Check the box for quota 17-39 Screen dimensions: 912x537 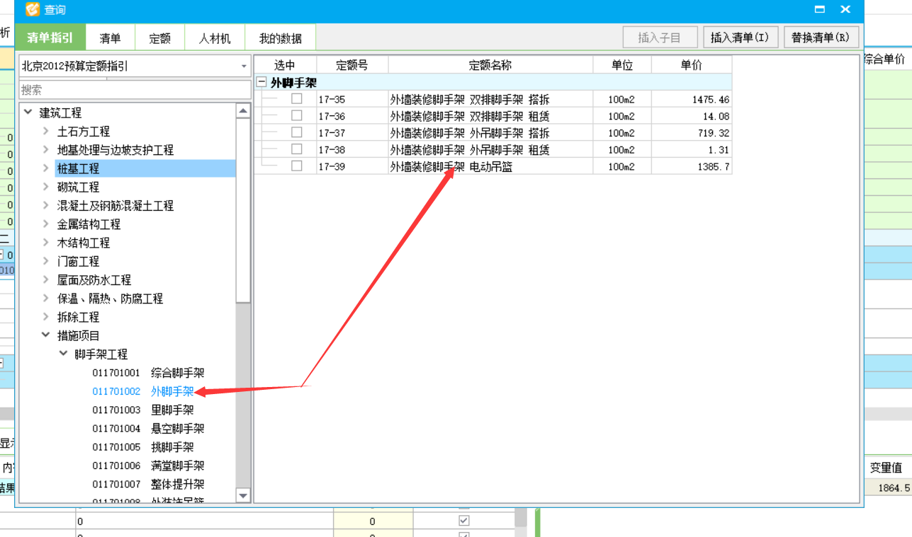coord(297,166)
